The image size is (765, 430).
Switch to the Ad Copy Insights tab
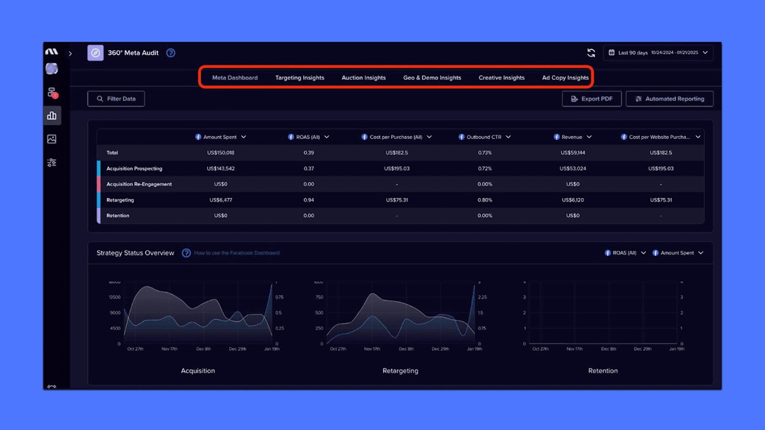point(565,77)
